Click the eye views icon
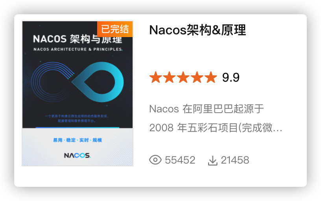The width and height of the screenshot is (321, 201). point(155,160)
